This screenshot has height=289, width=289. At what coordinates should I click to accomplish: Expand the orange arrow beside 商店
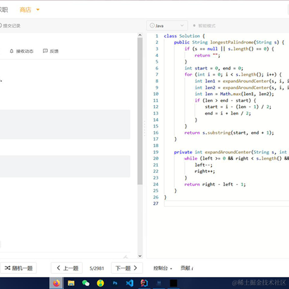38,9
